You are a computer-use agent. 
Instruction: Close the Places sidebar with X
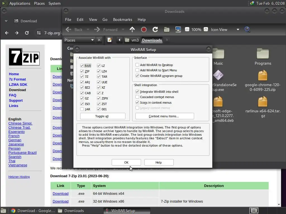point(99,40)
